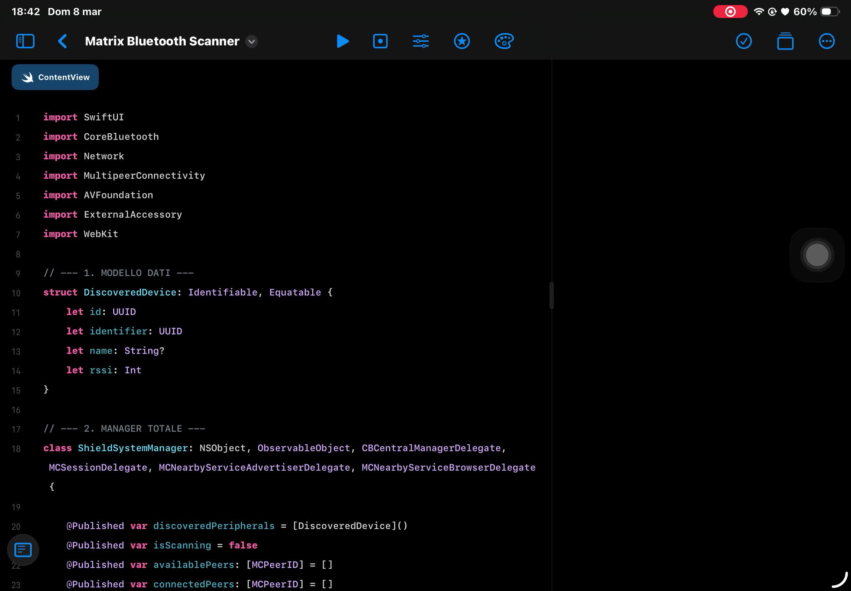Open the theme palette picker

[503, 41]
